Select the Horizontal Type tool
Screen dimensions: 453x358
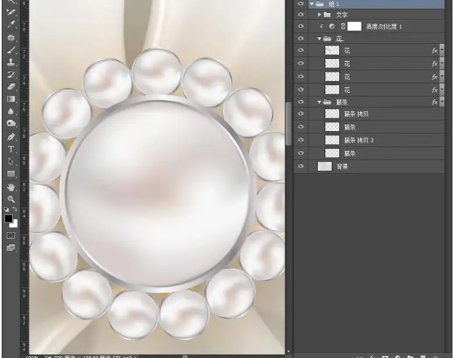click(11, 149)
